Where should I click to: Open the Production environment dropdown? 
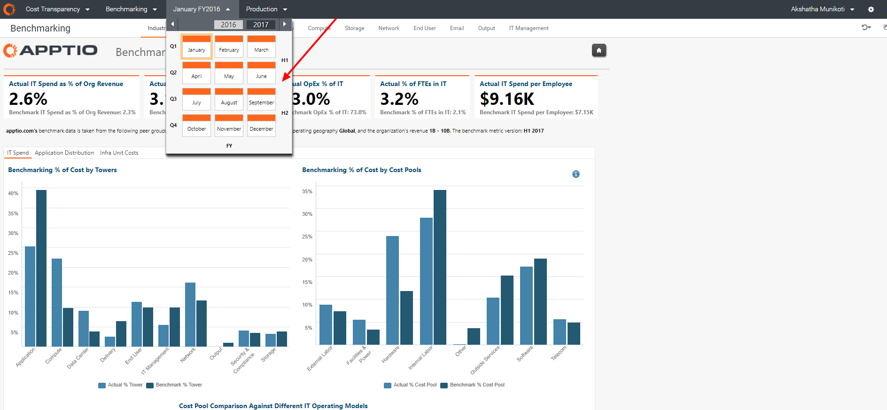click(266, 9)
